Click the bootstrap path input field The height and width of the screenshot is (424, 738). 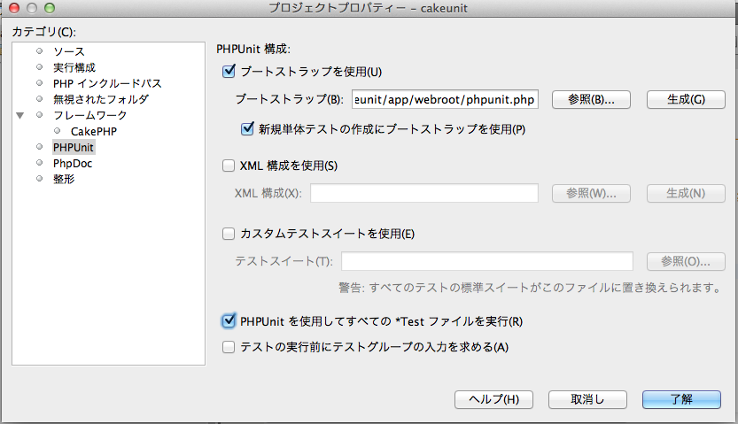point(445,100)
